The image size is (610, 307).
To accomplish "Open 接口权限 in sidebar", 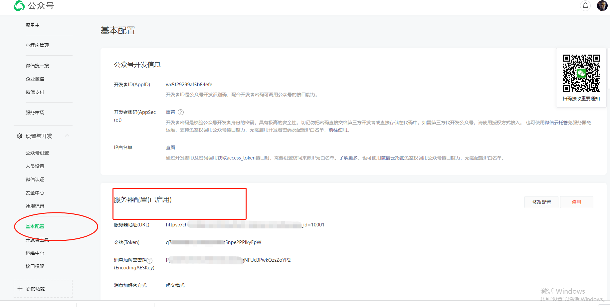I will click(35, 266).
